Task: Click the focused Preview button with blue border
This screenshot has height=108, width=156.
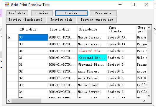Action: click(71, 13)
